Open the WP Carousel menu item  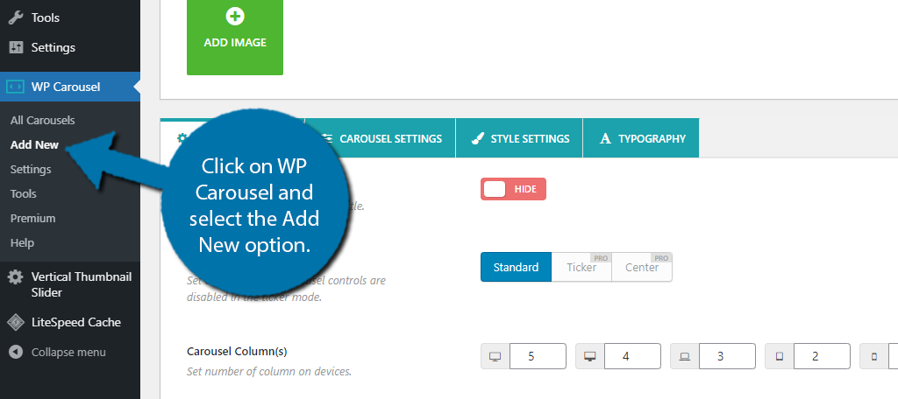click(70, 87)
